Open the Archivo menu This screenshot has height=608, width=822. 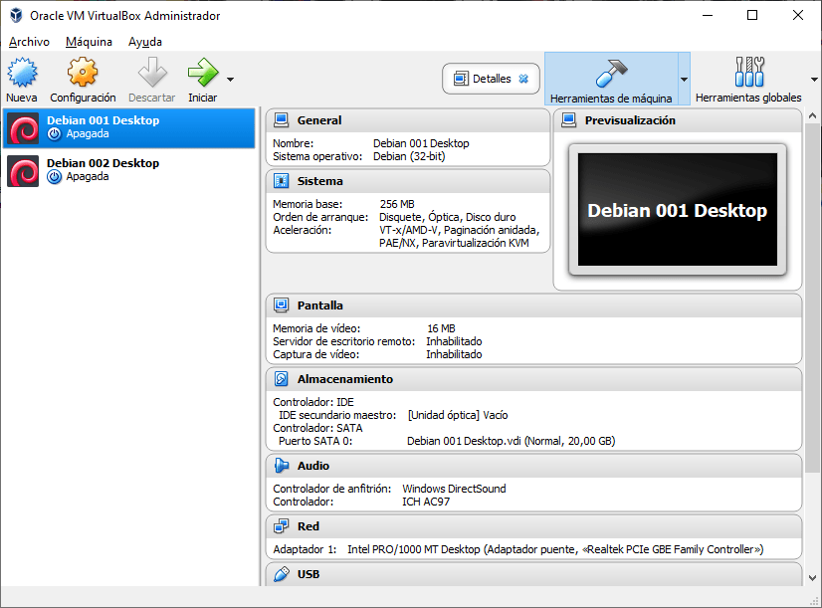click(29, 42)
